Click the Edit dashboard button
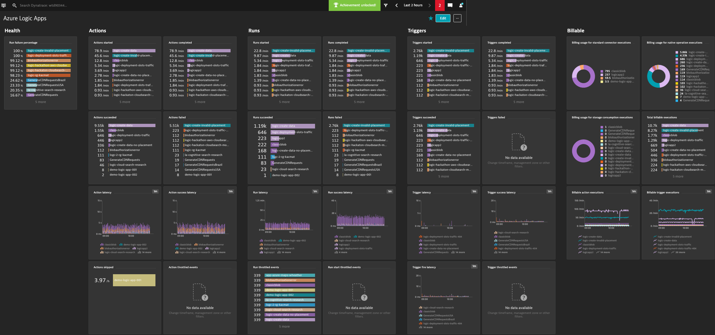 [443, 18]
